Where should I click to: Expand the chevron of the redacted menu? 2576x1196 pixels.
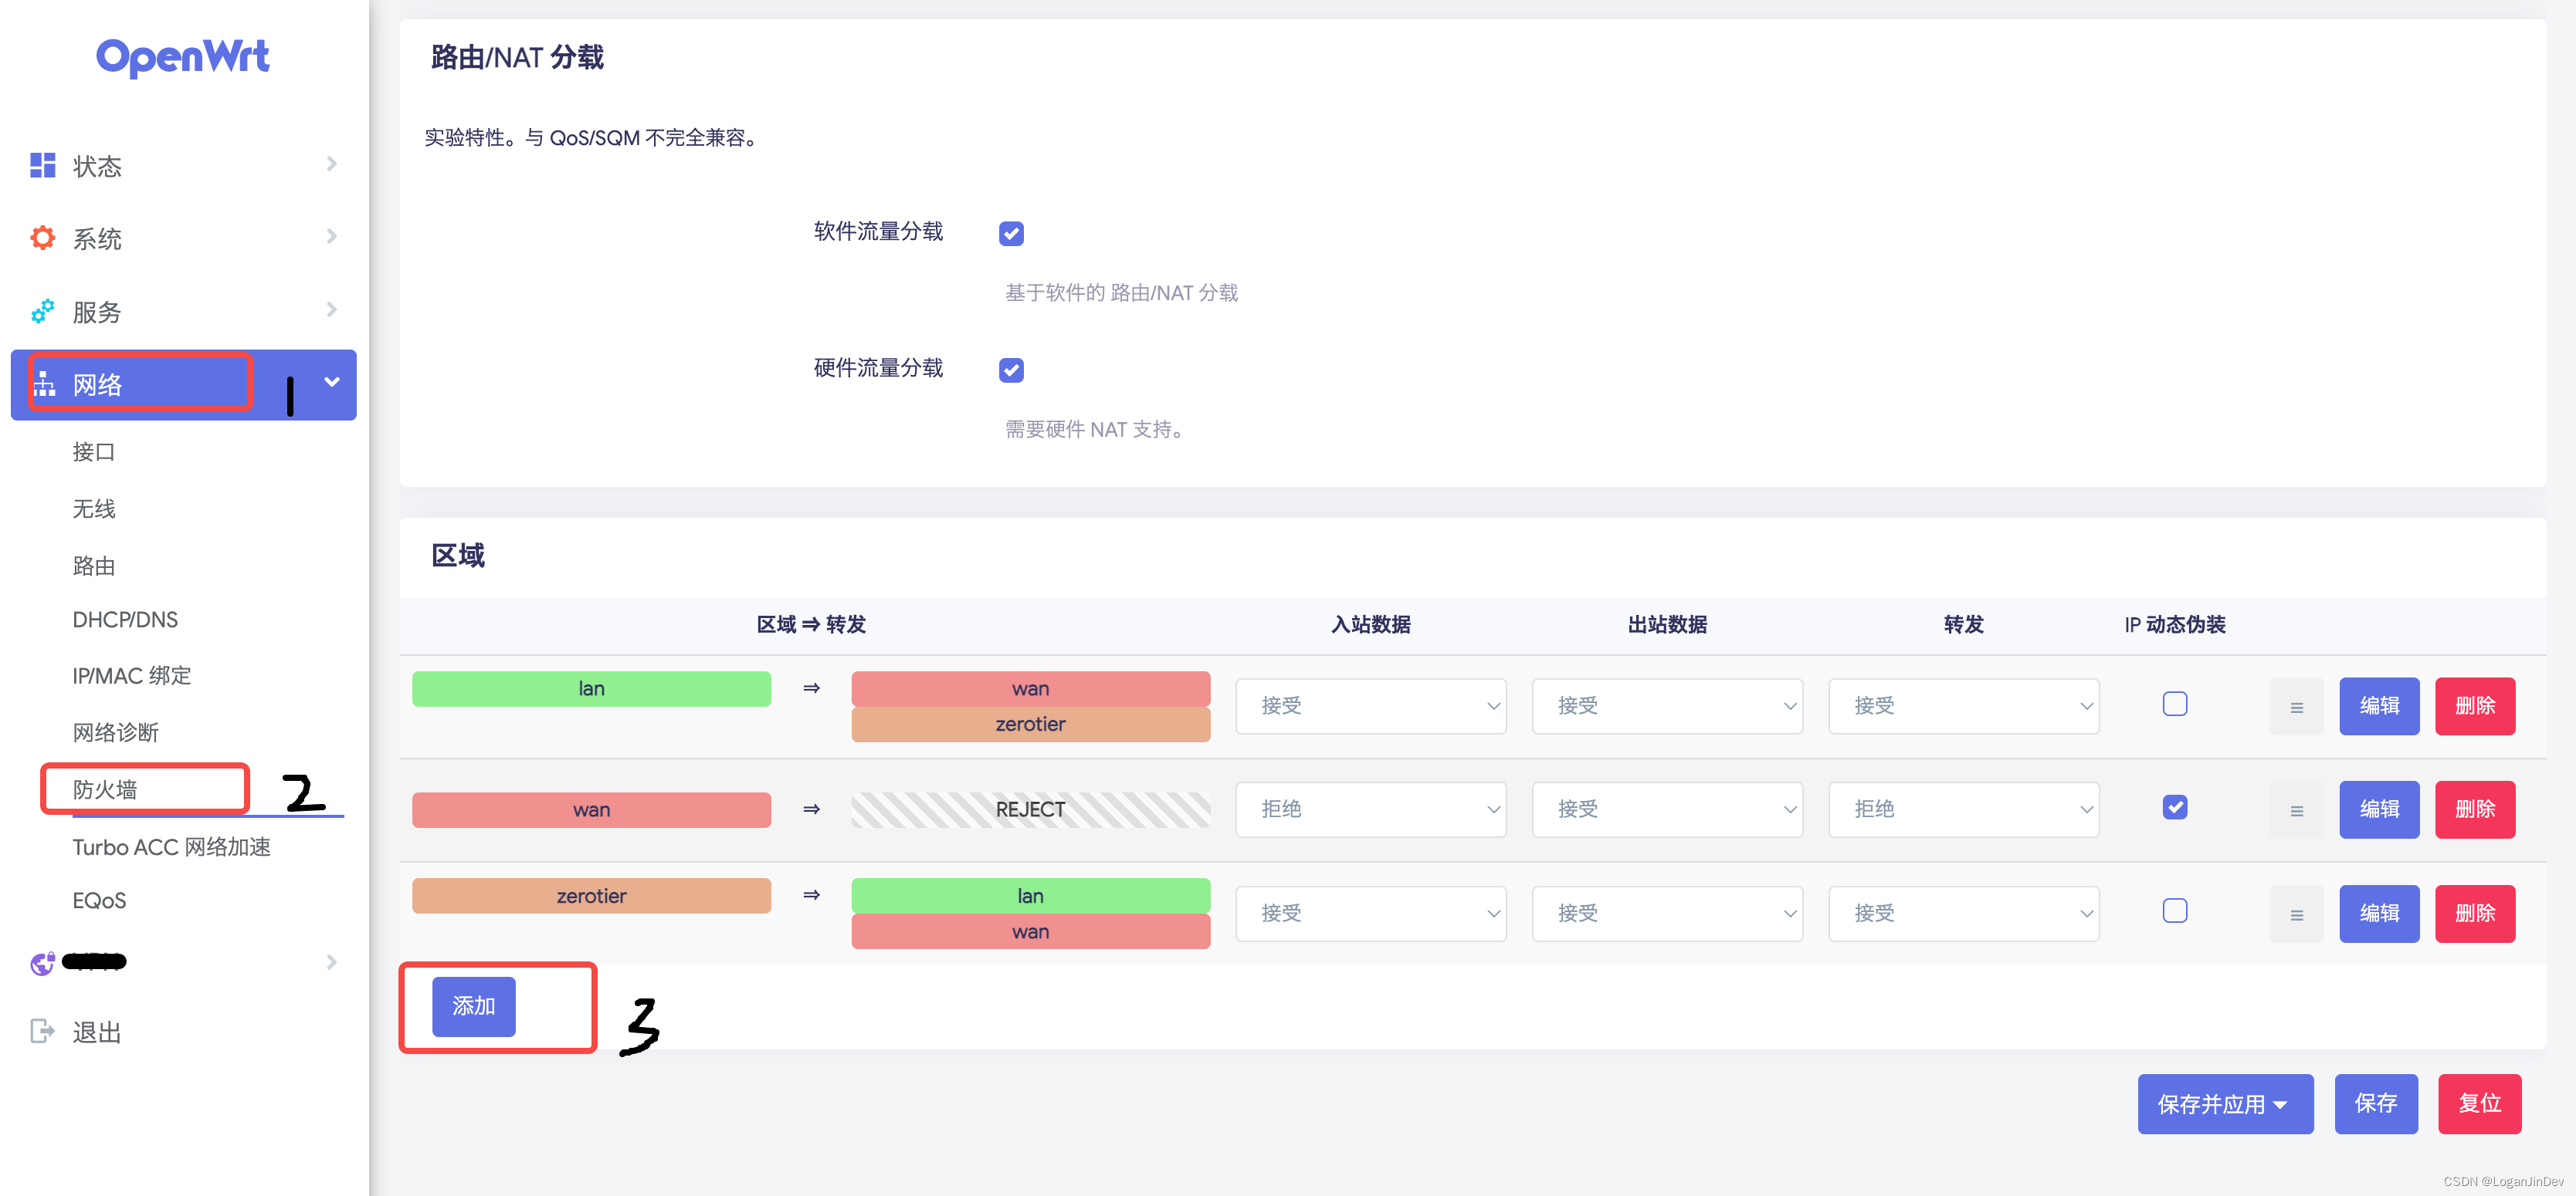pos(332,962)
